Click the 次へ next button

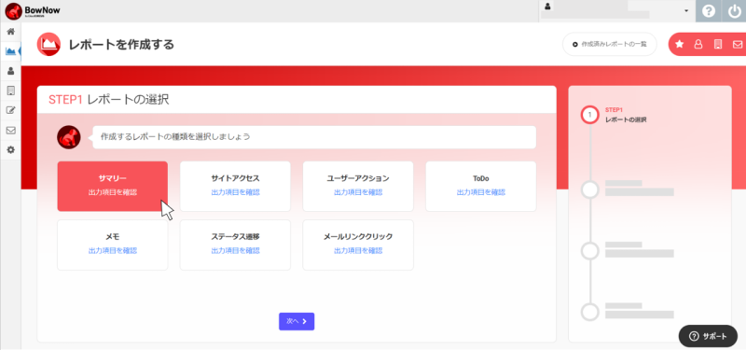tap(297, 321)
